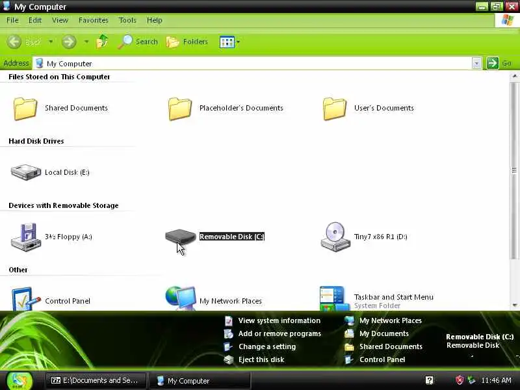520x390 pixels.
Task: Open the View menu
Action: [x=60, y=20]
